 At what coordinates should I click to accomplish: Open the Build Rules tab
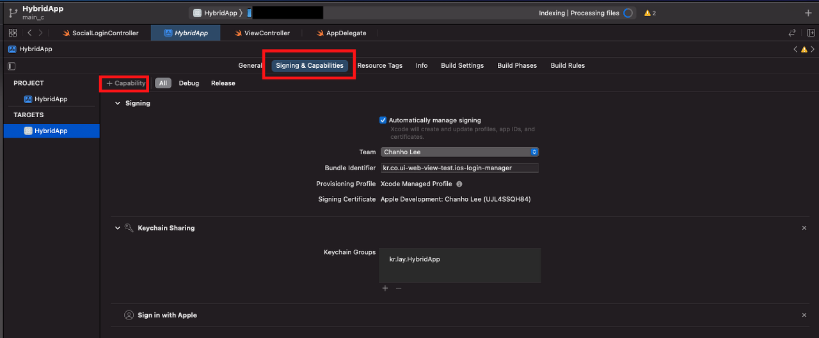[x=568, y=65]
